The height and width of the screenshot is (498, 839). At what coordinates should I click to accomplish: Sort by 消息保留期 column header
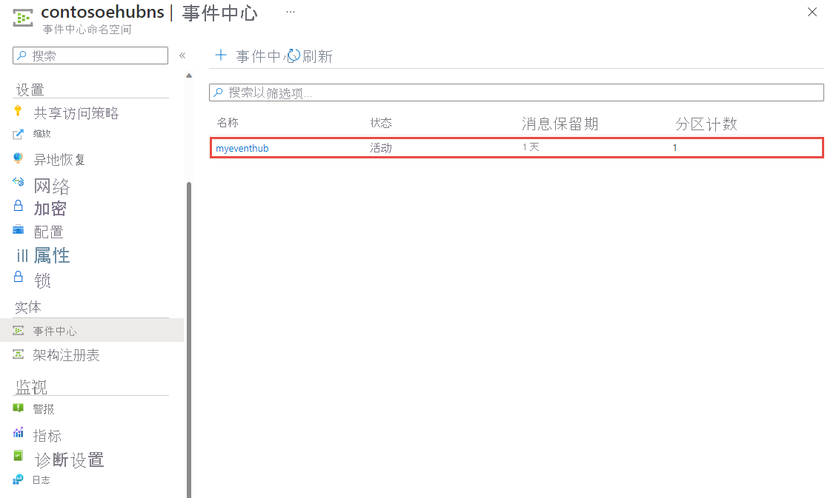(x=560, y=124)
